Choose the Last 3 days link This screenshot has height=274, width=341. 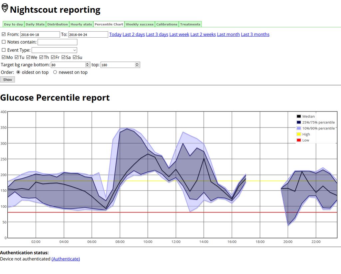coord(157,34)
